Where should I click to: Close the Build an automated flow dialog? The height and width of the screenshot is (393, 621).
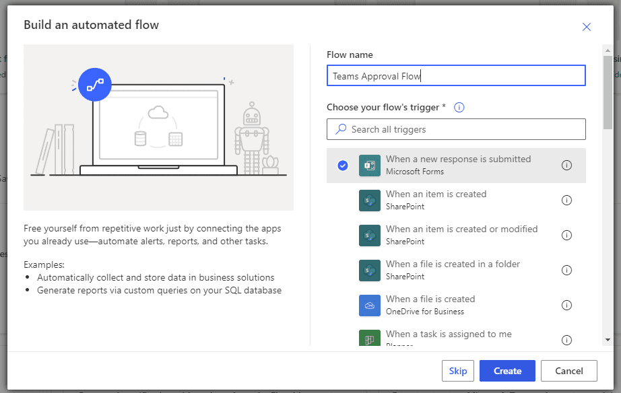tap(587, 27)
